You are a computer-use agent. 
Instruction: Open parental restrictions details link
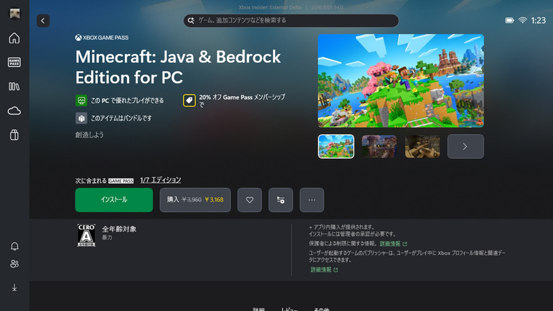[x=393, y=244]
